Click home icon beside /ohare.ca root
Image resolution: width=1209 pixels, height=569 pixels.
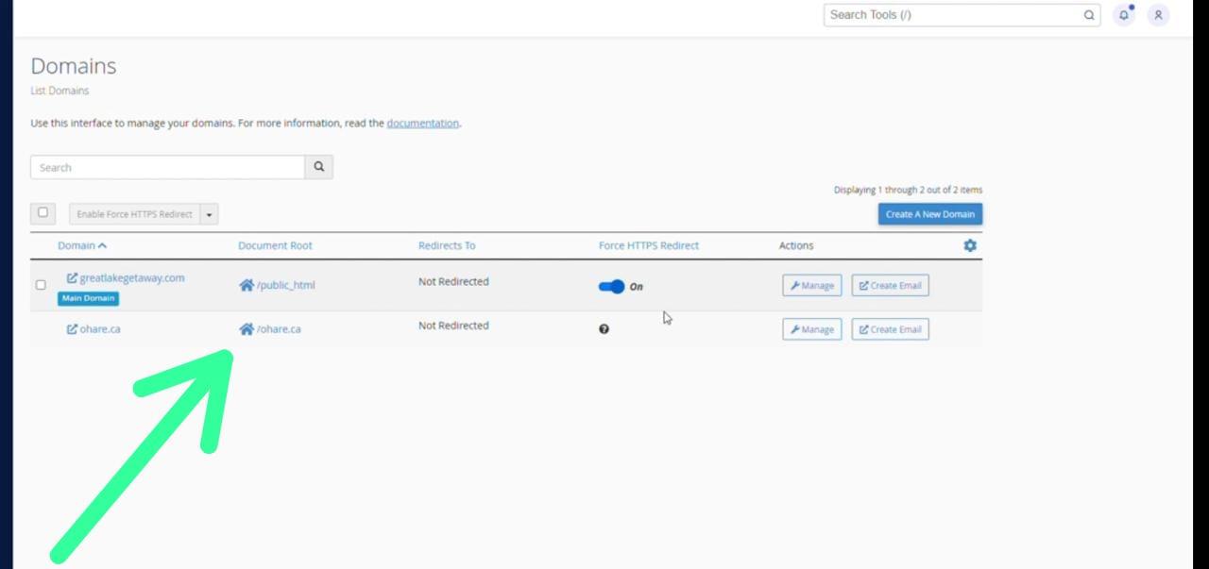[247, 329]
